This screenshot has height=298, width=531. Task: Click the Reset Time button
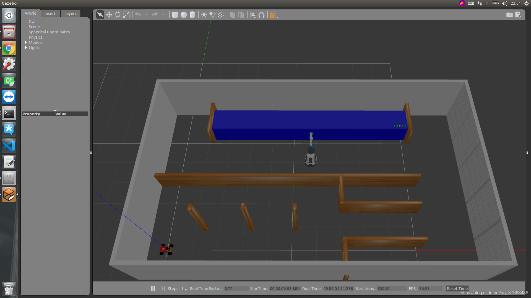[x=457, y=288]
